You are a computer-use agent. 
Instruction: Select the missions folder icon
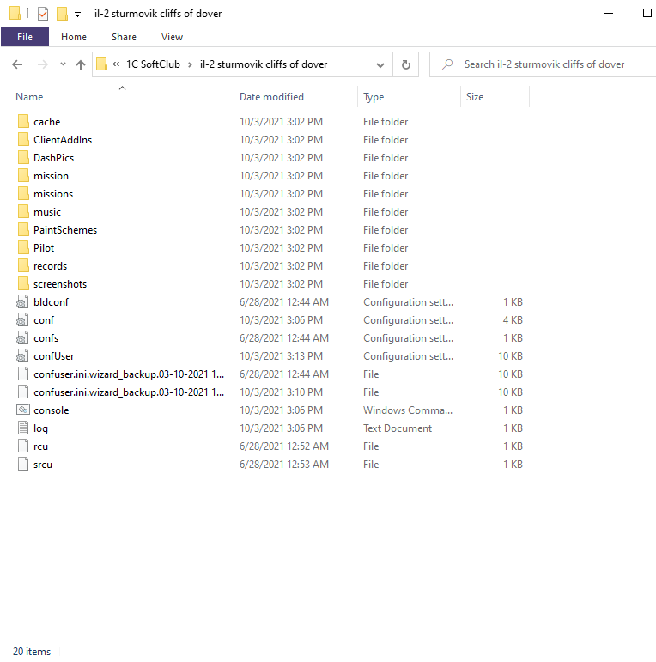click(x=24, y=194)
